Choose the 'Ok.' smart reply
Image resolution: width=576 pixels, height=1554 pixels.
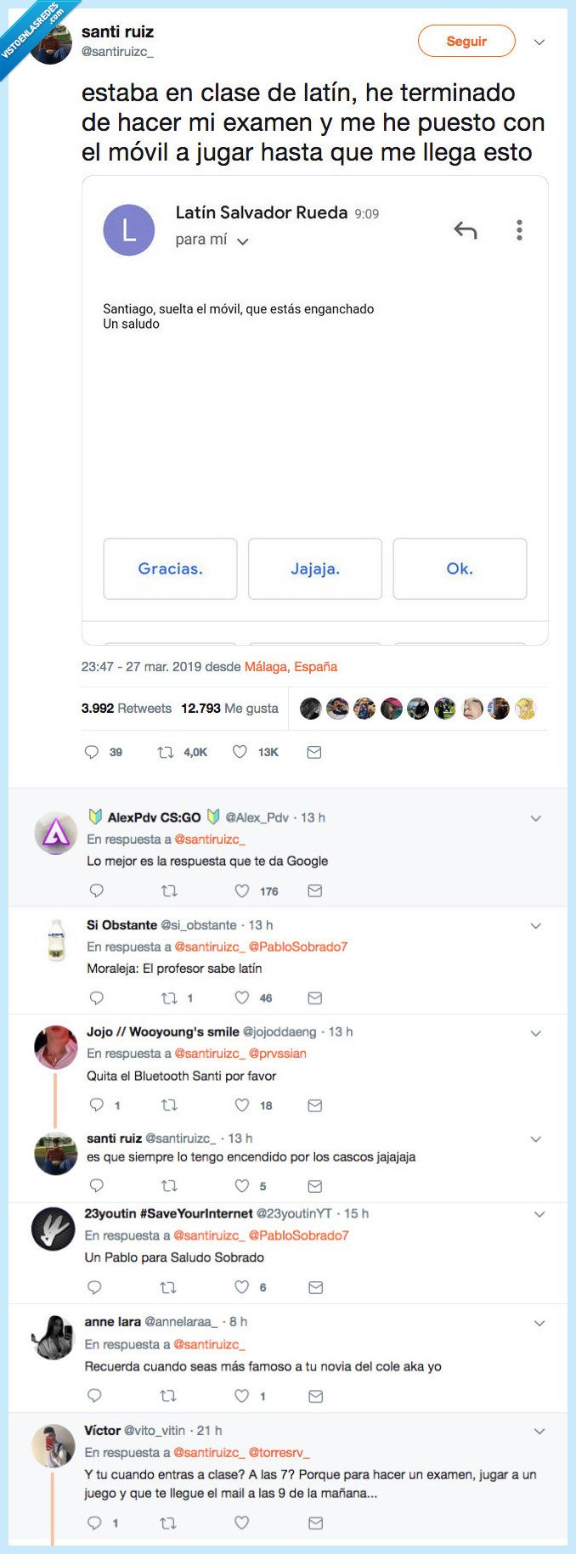(460, 568)
